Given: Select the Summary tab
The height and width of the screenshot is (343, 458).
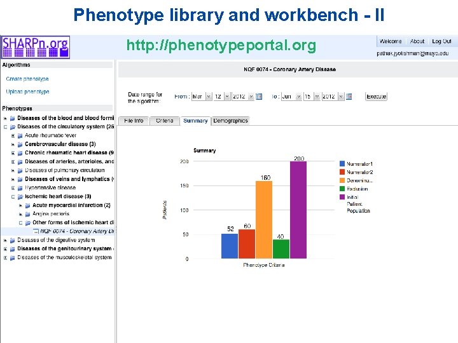Looking at the screenshot, I should pos(195,121).
